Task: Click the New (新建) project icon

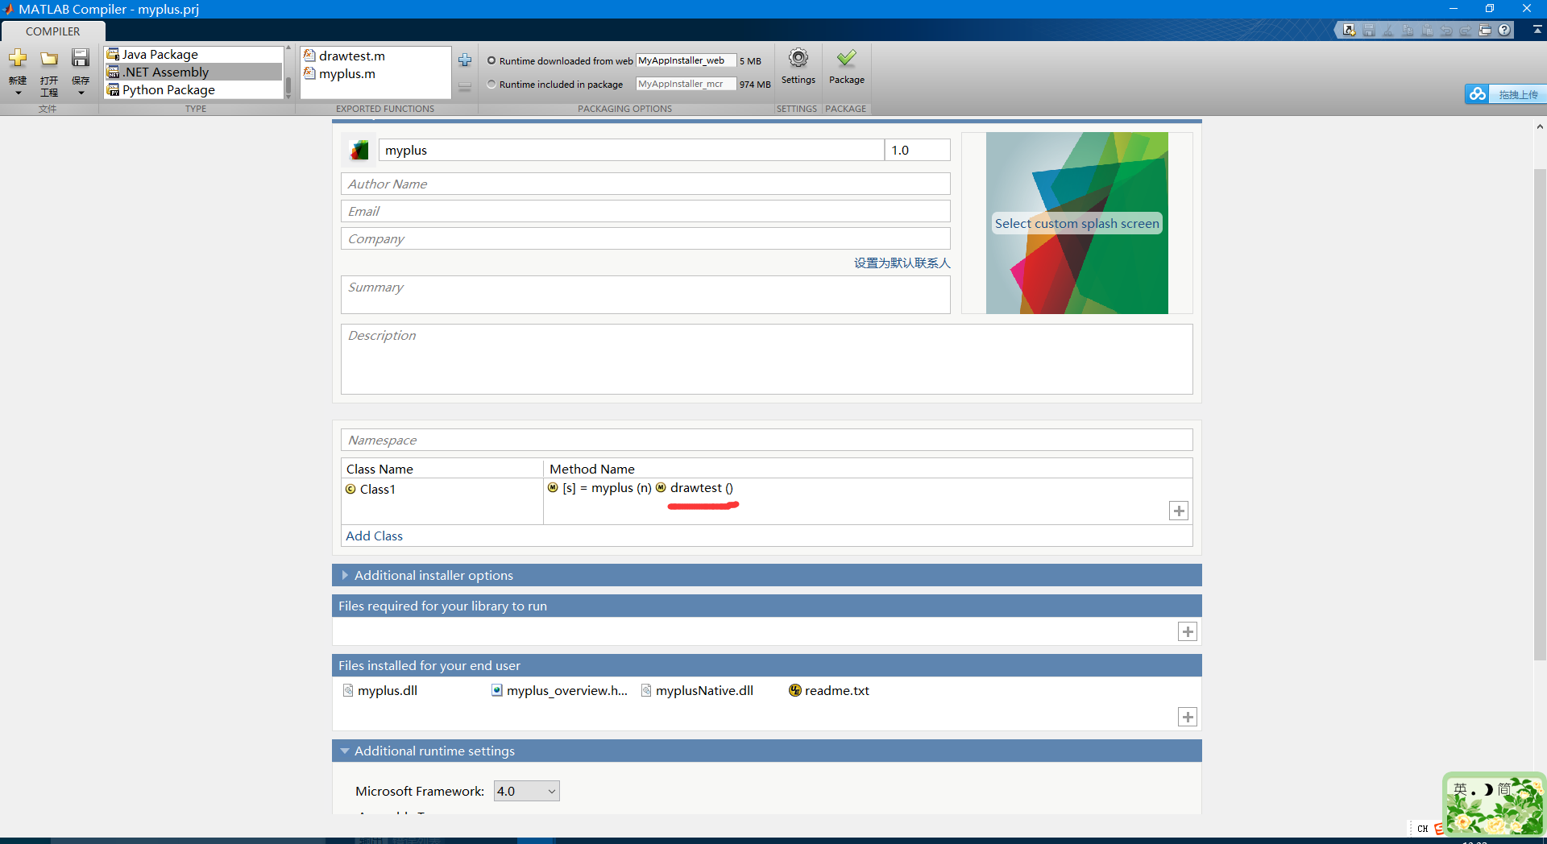Action: pos(18,59)
